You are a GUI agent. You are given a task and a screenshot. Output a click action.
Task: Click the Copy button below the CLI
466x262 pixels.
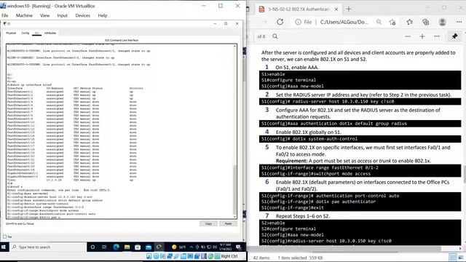click(209, 223)
